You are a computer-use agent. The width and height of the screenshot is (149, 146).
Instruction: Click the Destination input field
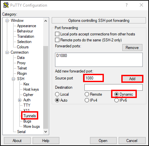click(113, 87)
